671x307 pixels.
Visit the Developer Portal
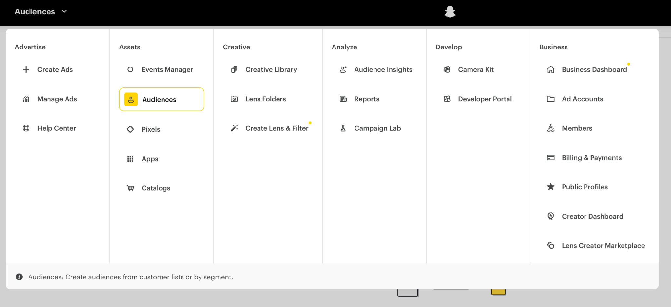click(485, 99)
